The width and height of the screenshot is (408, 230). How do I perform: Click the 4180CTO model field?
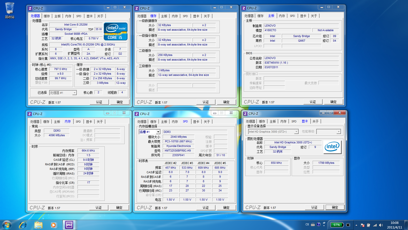pos(288,30)
